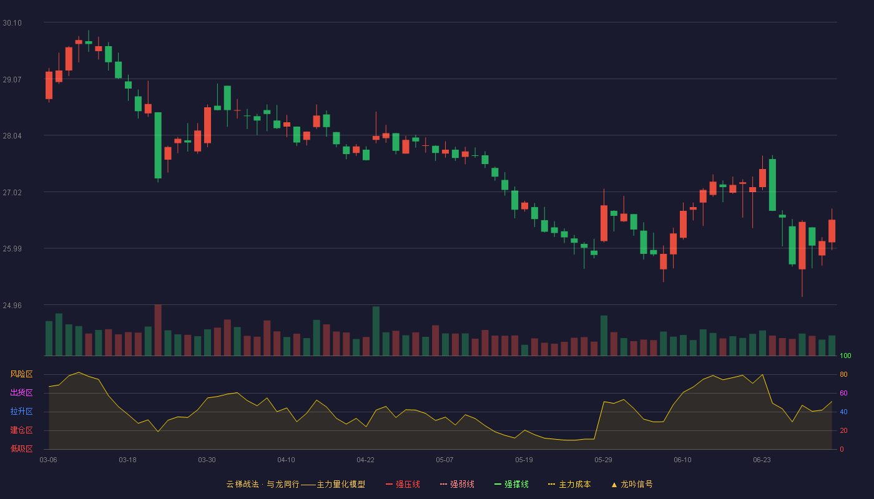Image resolution: width=874 pixels, height=499 pixels.
Task: Click the 30.10 price axis label
Action: (12, 23)
